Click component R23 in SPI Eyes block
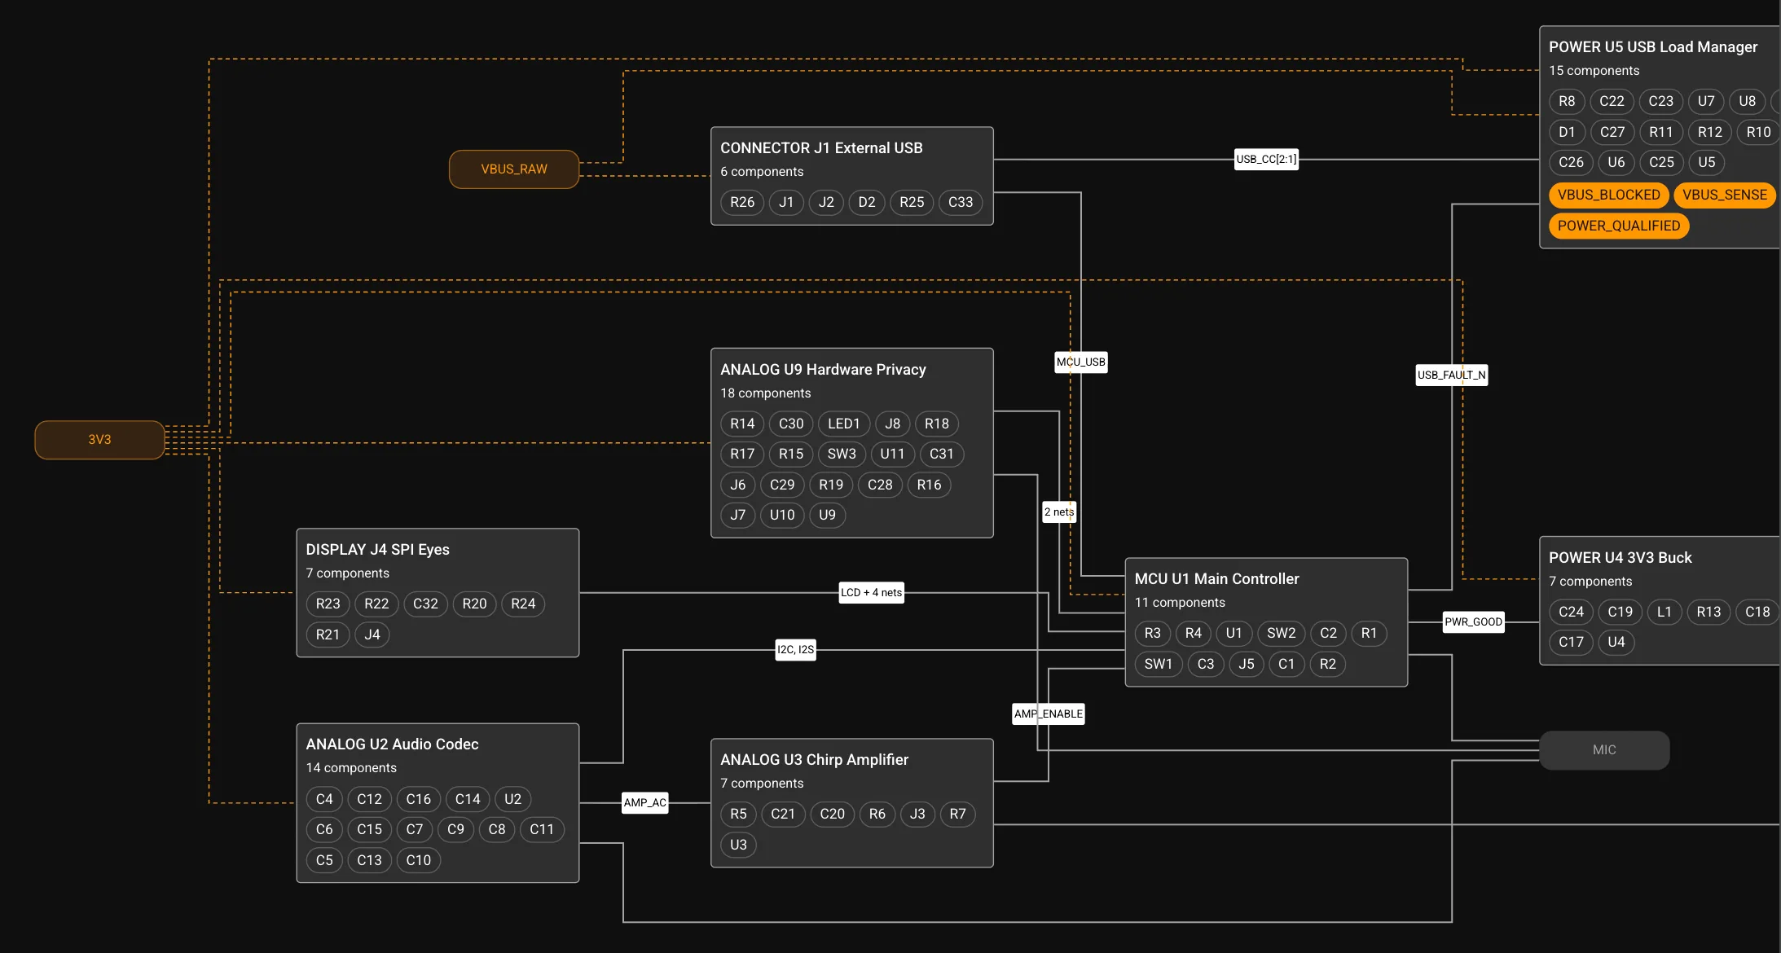1781x953 pixels. (x=328, y=604)
